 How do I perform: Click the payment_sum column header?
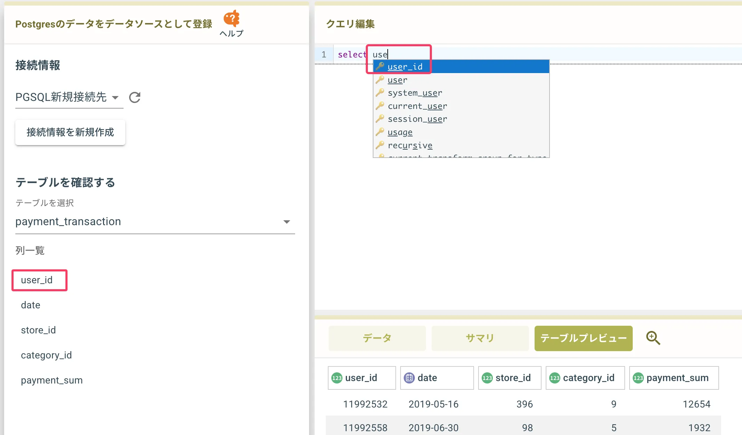point(674,378)
